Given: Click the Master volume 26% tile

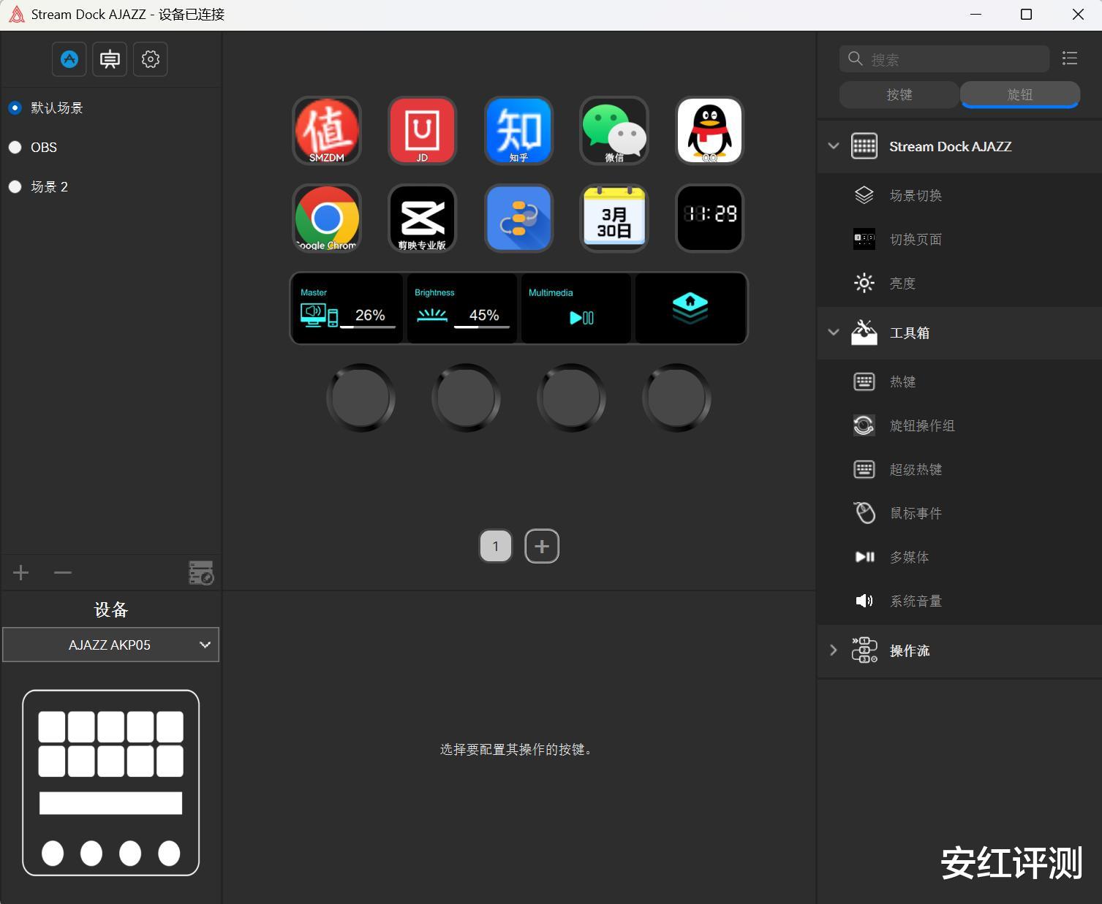Looking at the screenshot, I should (x=347, y=308).
